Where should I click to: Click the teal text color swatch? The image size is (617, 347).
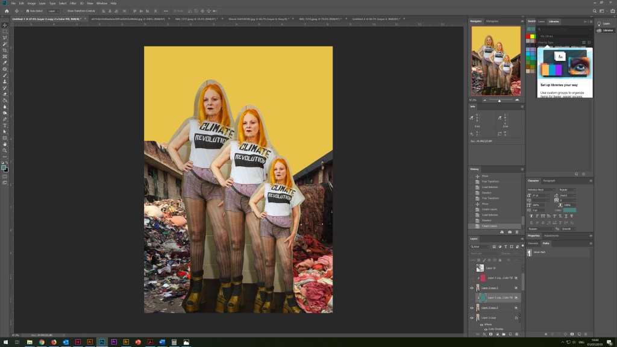coord(569,210)
